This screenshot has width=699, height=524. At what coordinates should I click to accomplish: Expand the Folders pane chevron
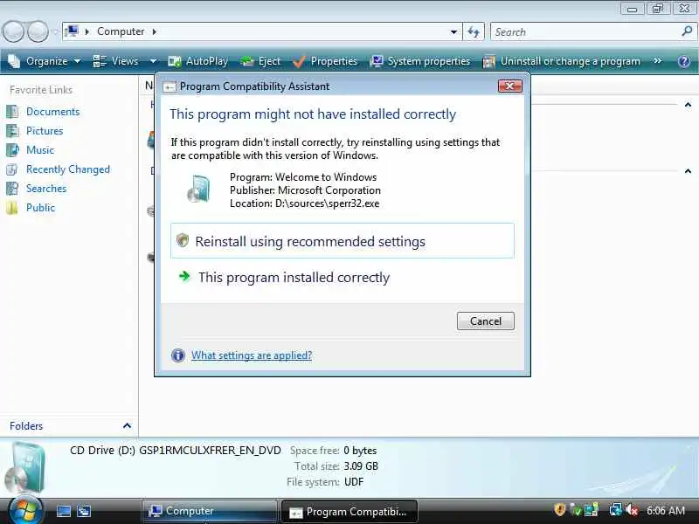coord(127,425)
